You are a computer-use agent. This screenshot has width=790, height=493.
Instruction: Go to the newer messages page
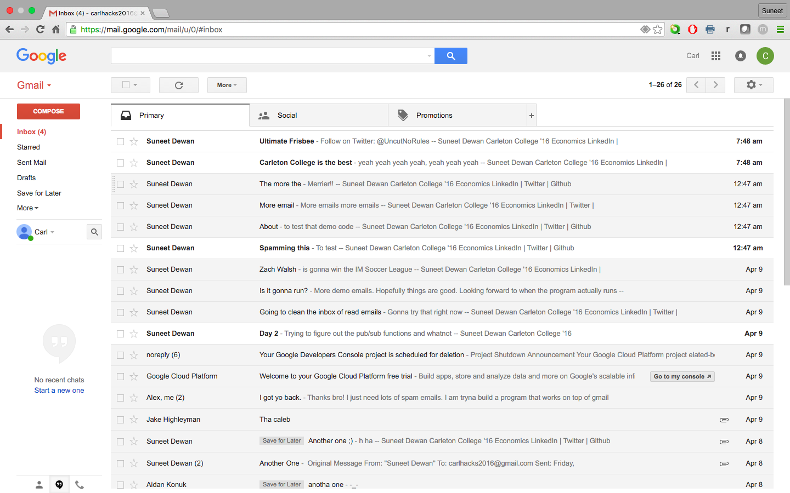pyautogui.click(x=696, y=85)
